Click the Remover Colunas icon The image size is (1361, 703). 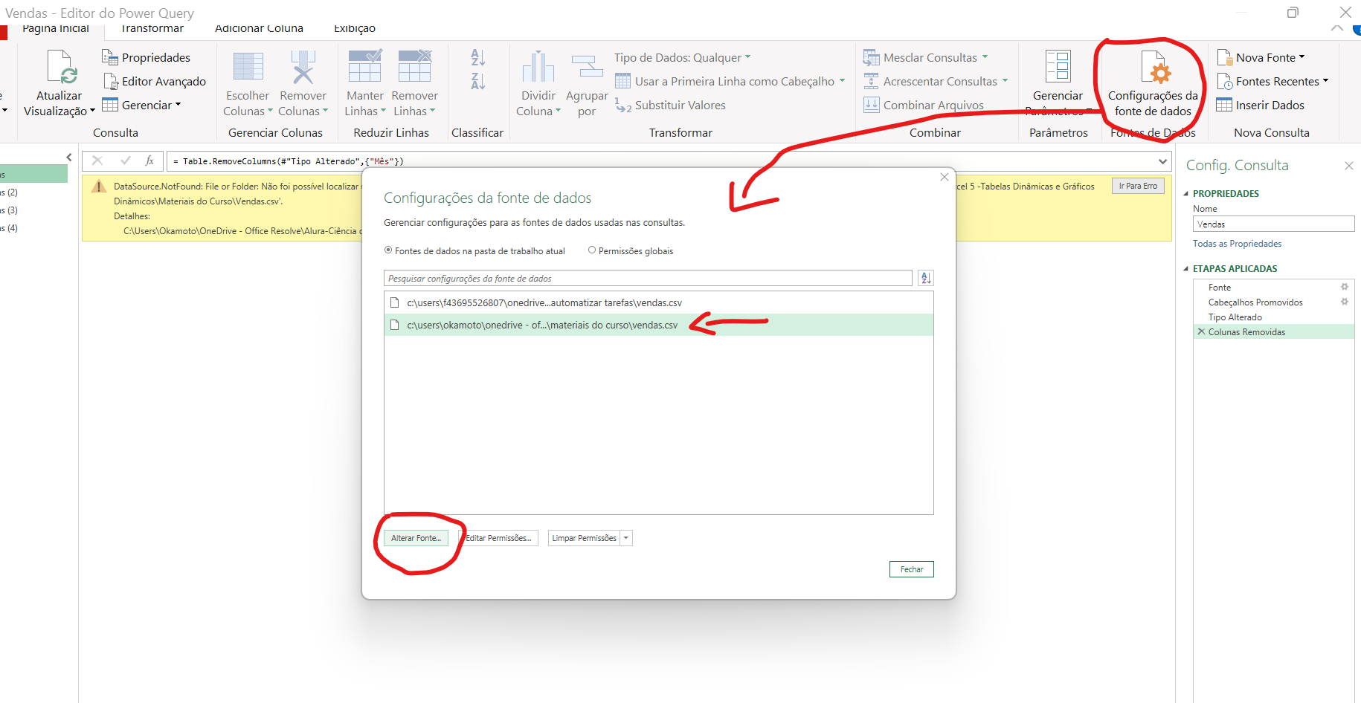pos(303,67)
